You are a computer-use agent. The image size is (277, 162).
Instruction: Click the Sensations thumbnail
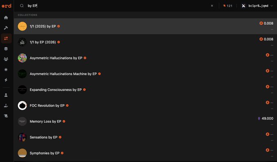click(x=22, y=137)
